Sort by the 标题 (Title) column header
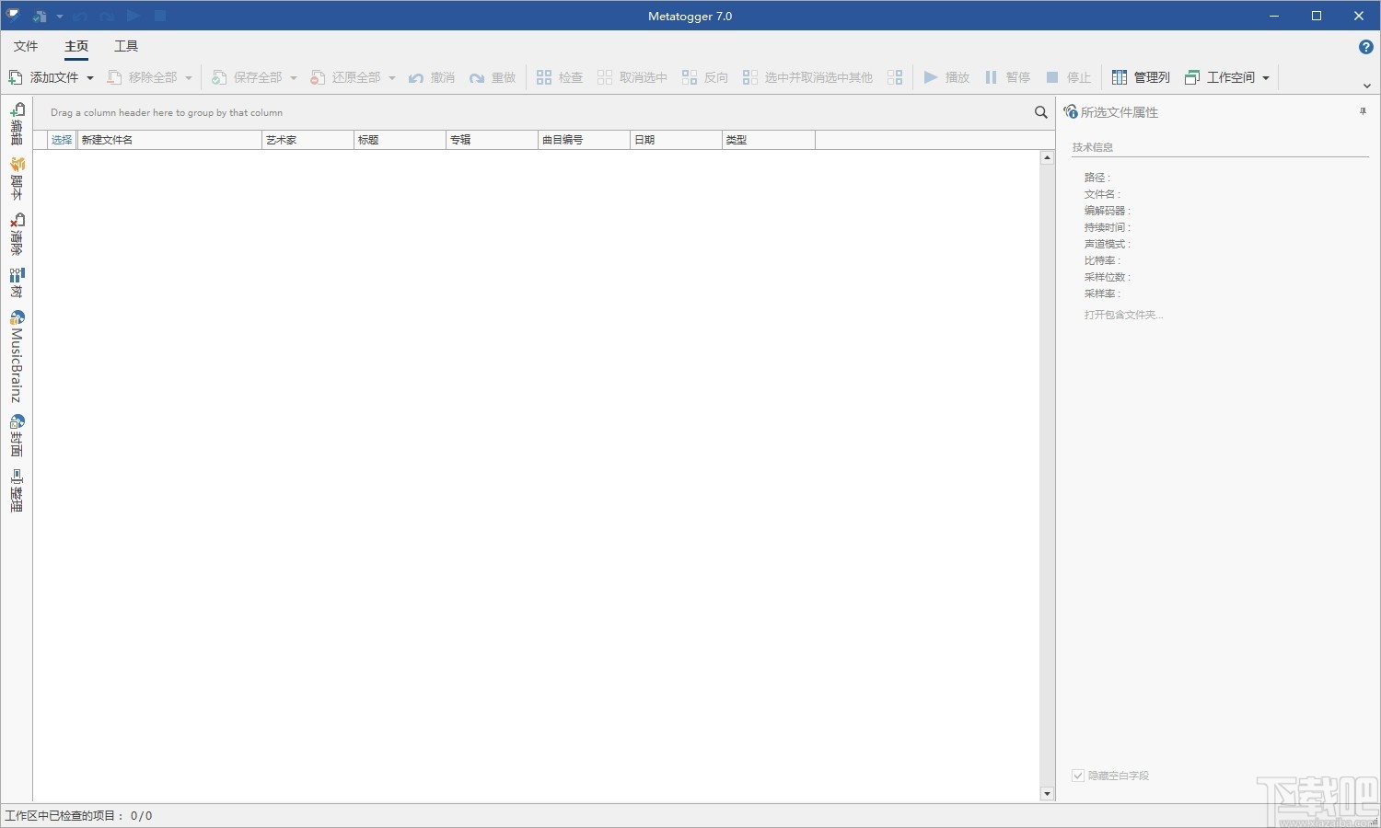This screenshot has height=828, width=1381. click(x=400, y=140)
